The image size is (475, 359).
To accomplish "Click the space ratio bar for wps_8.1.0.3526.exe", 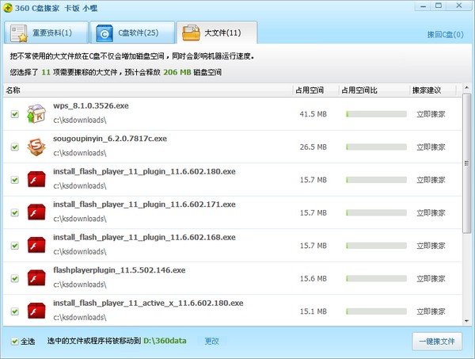I will coord(374,114).
